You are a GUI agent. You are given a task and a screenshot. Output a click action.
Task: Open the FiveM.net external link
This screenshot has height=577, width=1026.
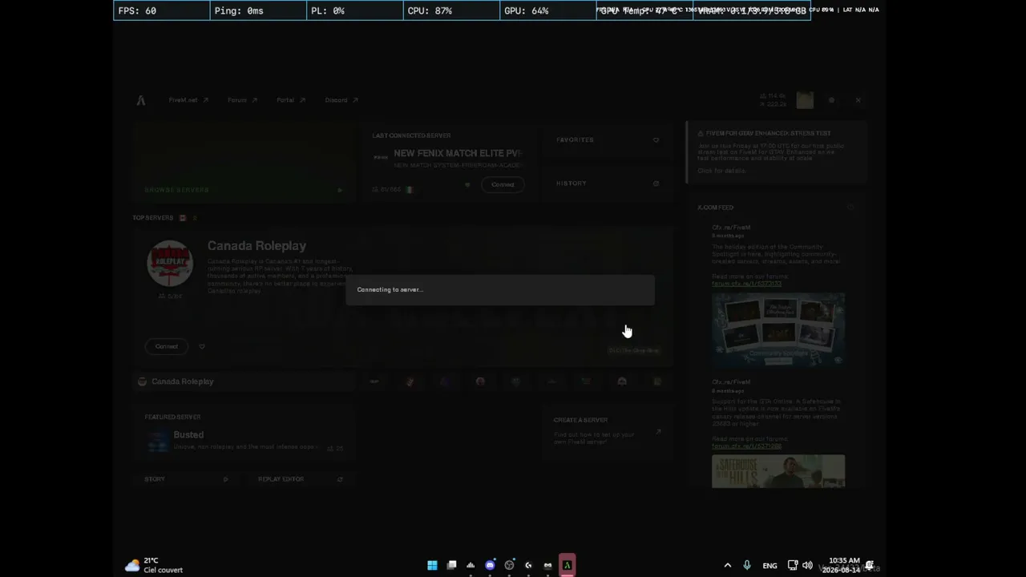188,100
